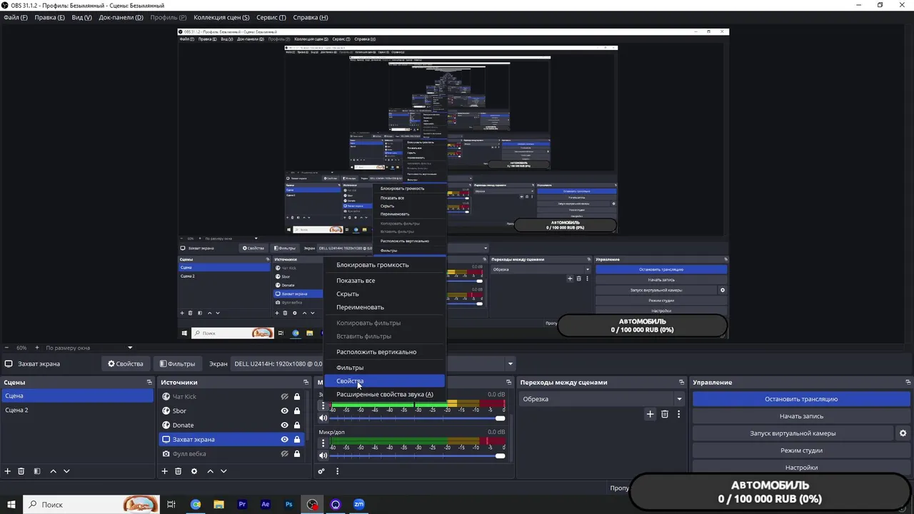Open mixer menu dots at bottom of mixer
This screenshot has width=914, height=514.
coord(337,471)
